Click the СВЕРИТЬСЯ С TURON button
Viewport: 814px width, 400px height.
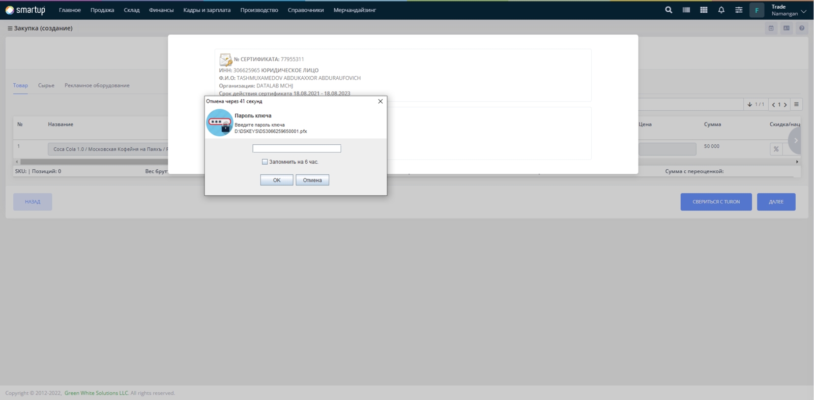pyautogui.click(x=716, y=202)
